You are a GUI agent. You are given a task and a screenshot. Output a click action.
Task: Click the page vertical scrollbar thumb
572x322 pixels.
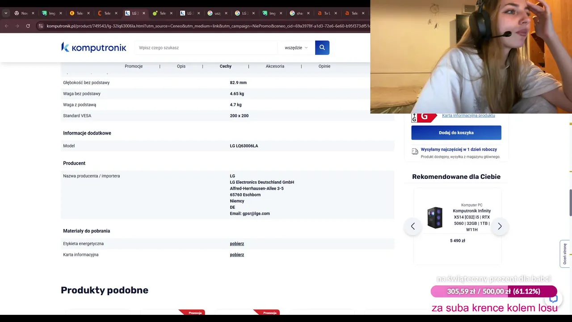(570, 202)
